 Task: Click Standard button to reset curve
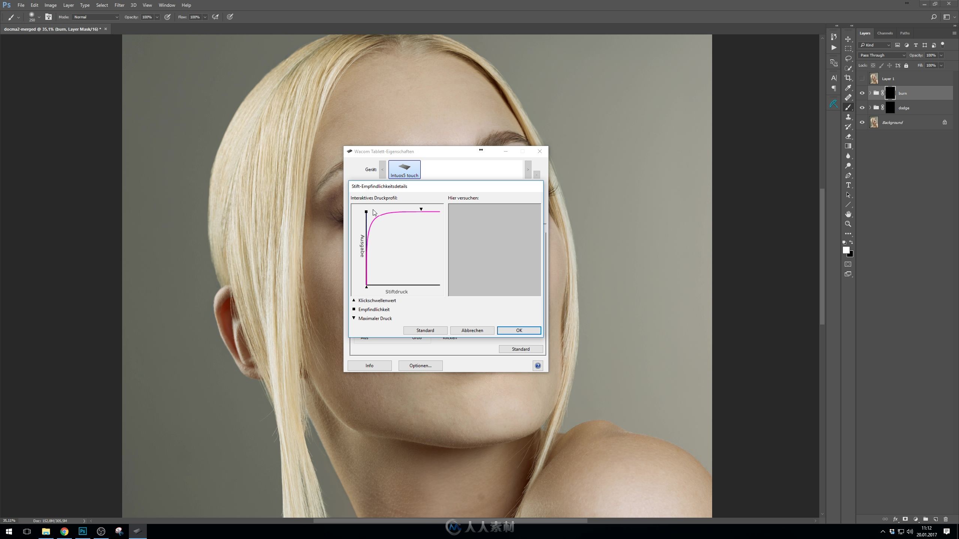pyautogui.click(x=425, y=330)
